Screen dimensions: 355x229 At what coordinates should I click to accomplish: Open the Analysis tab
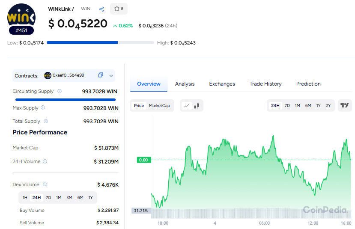185,84
